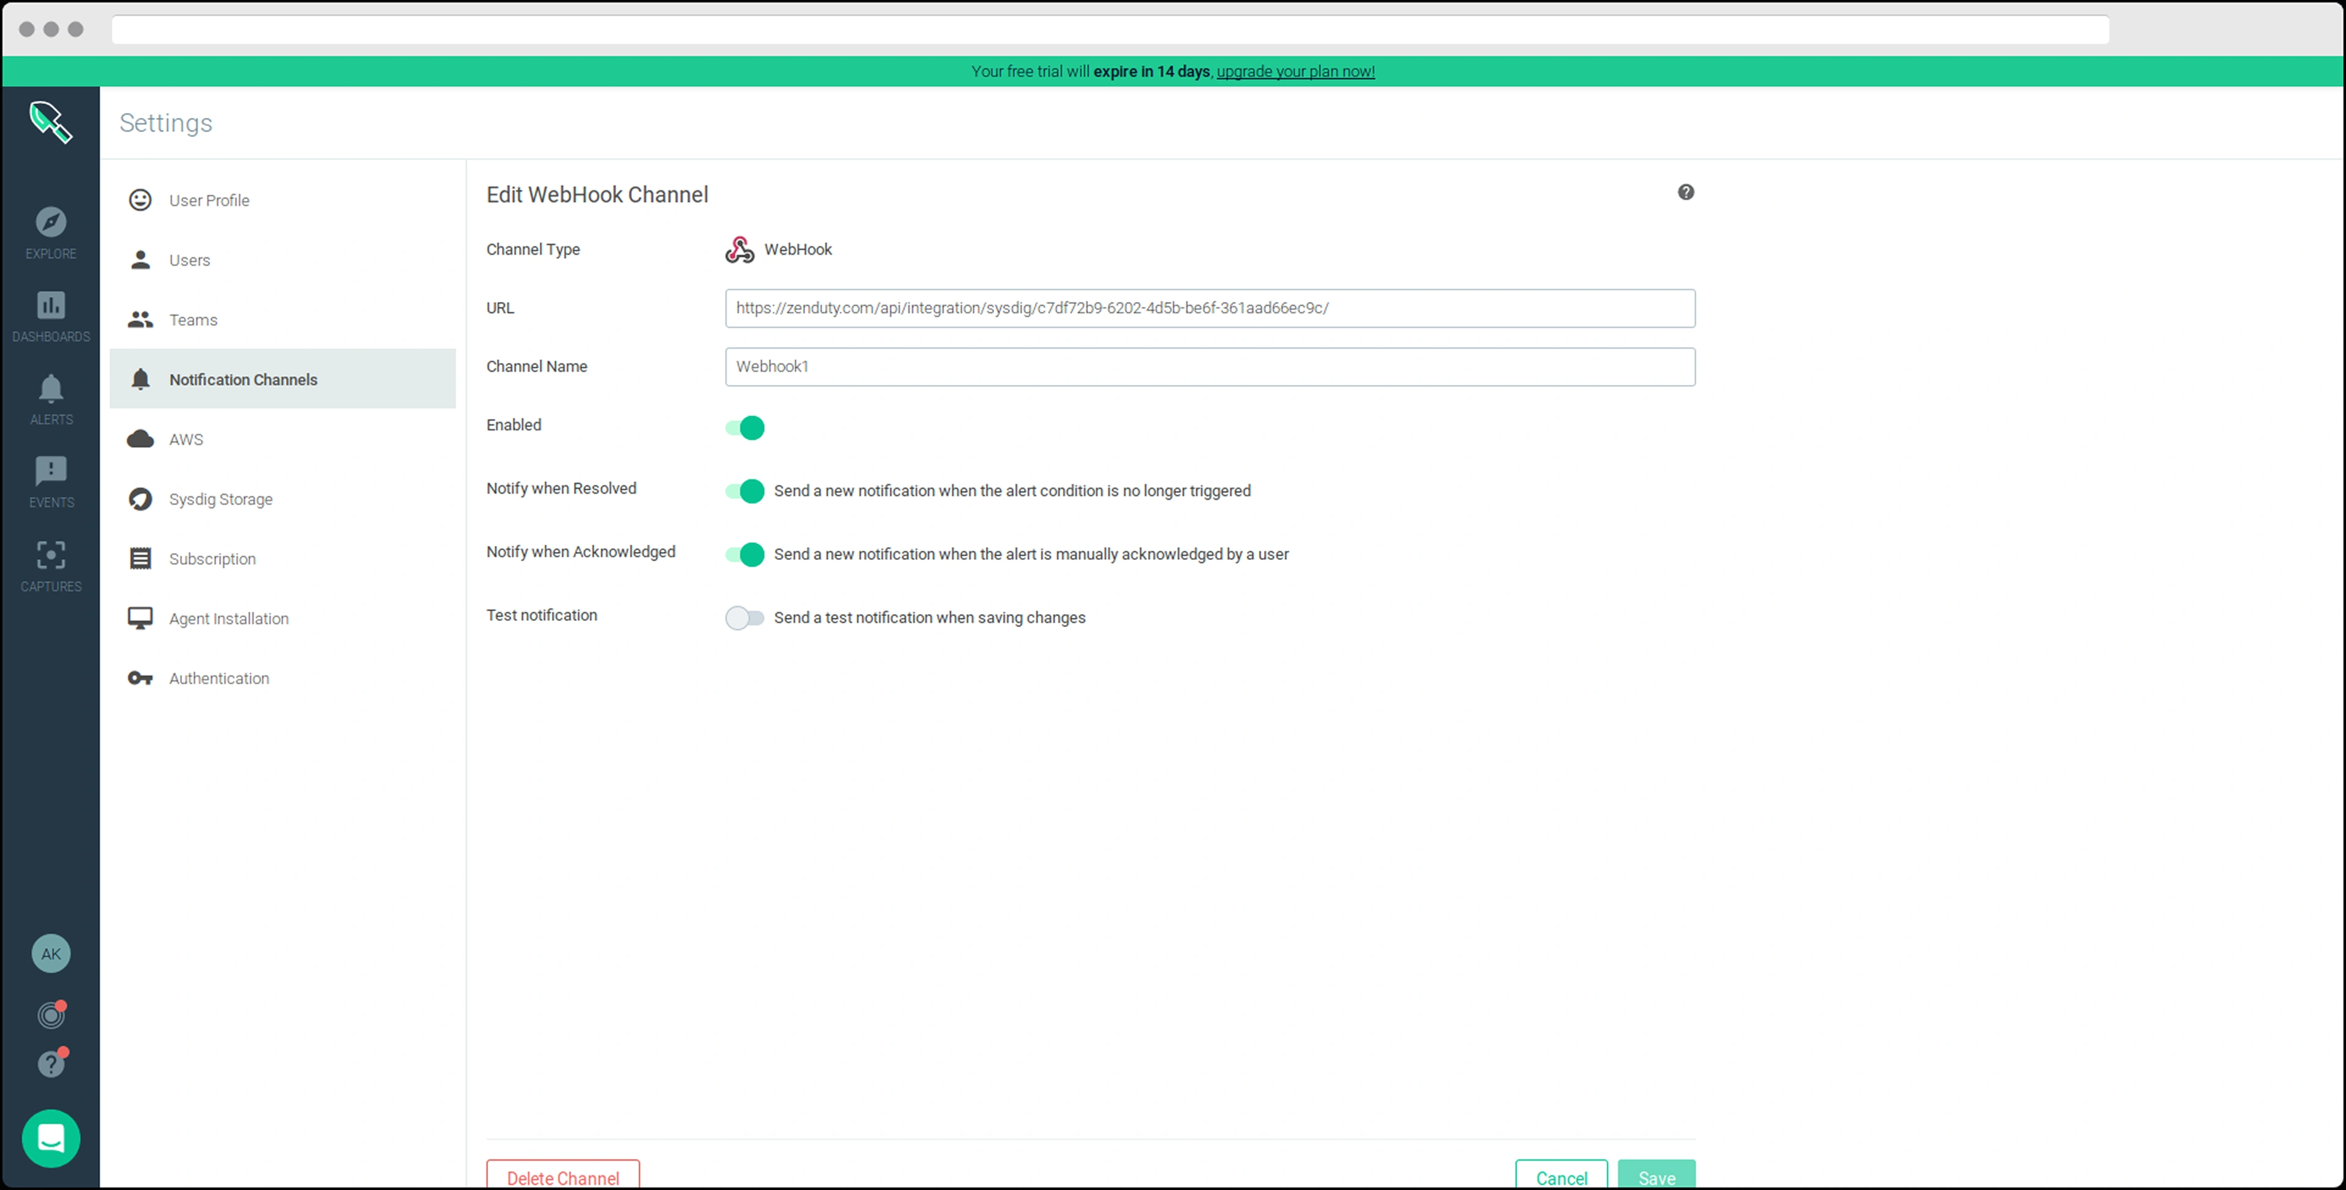Click the AK user avatar
The width and height of the screenshot is (2346, 1190).
tap(51, 953)
